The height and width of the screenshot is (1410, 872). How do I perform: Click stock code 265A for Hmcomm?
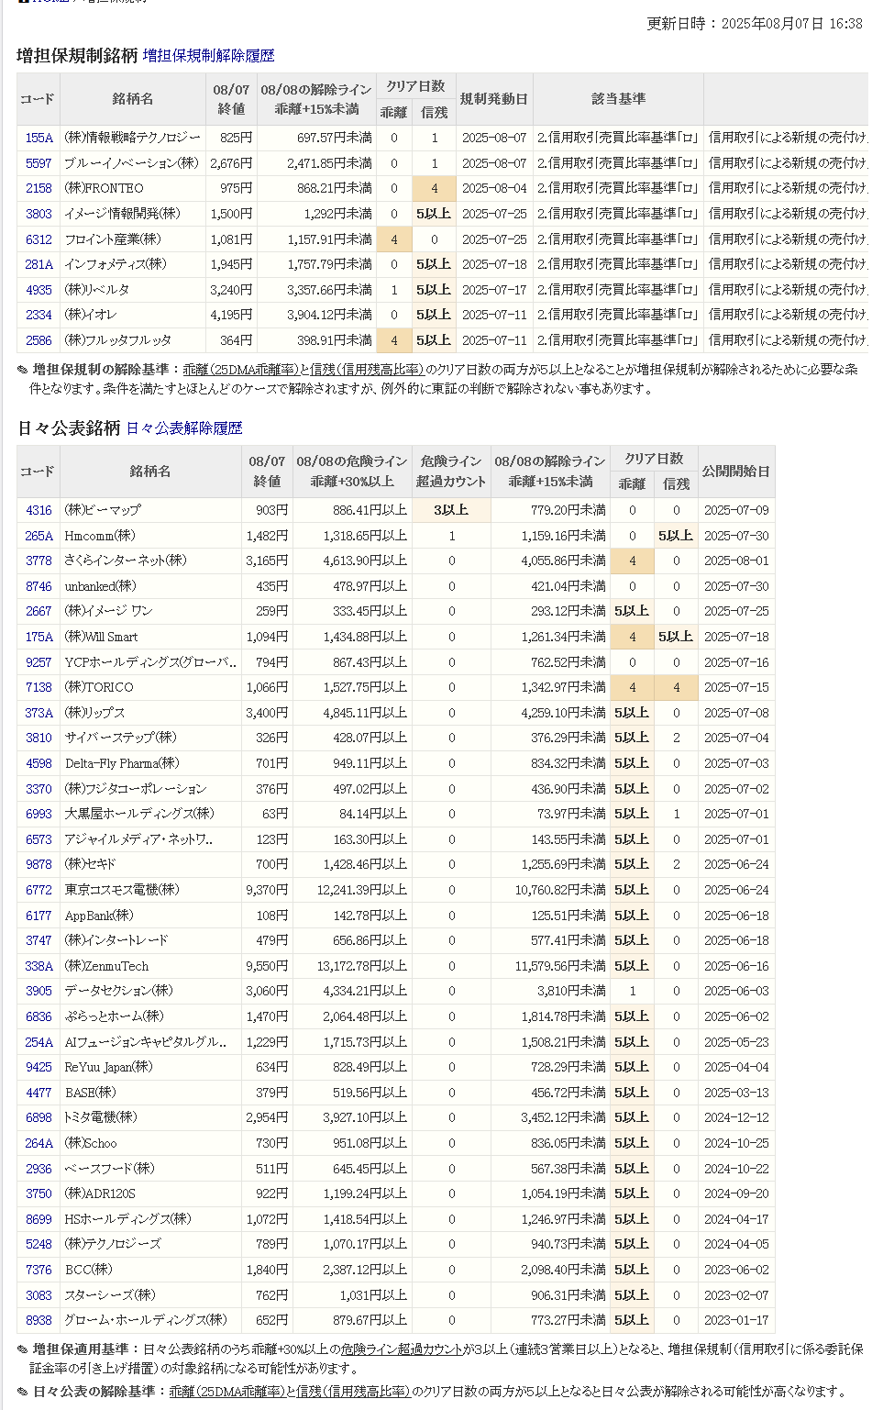(39, 536)
